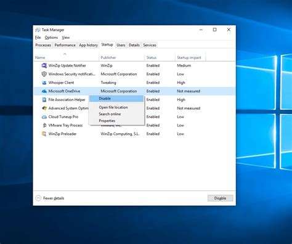
Task: Select the VMware Tray Process icon
Action: click(x=44, y=125)
